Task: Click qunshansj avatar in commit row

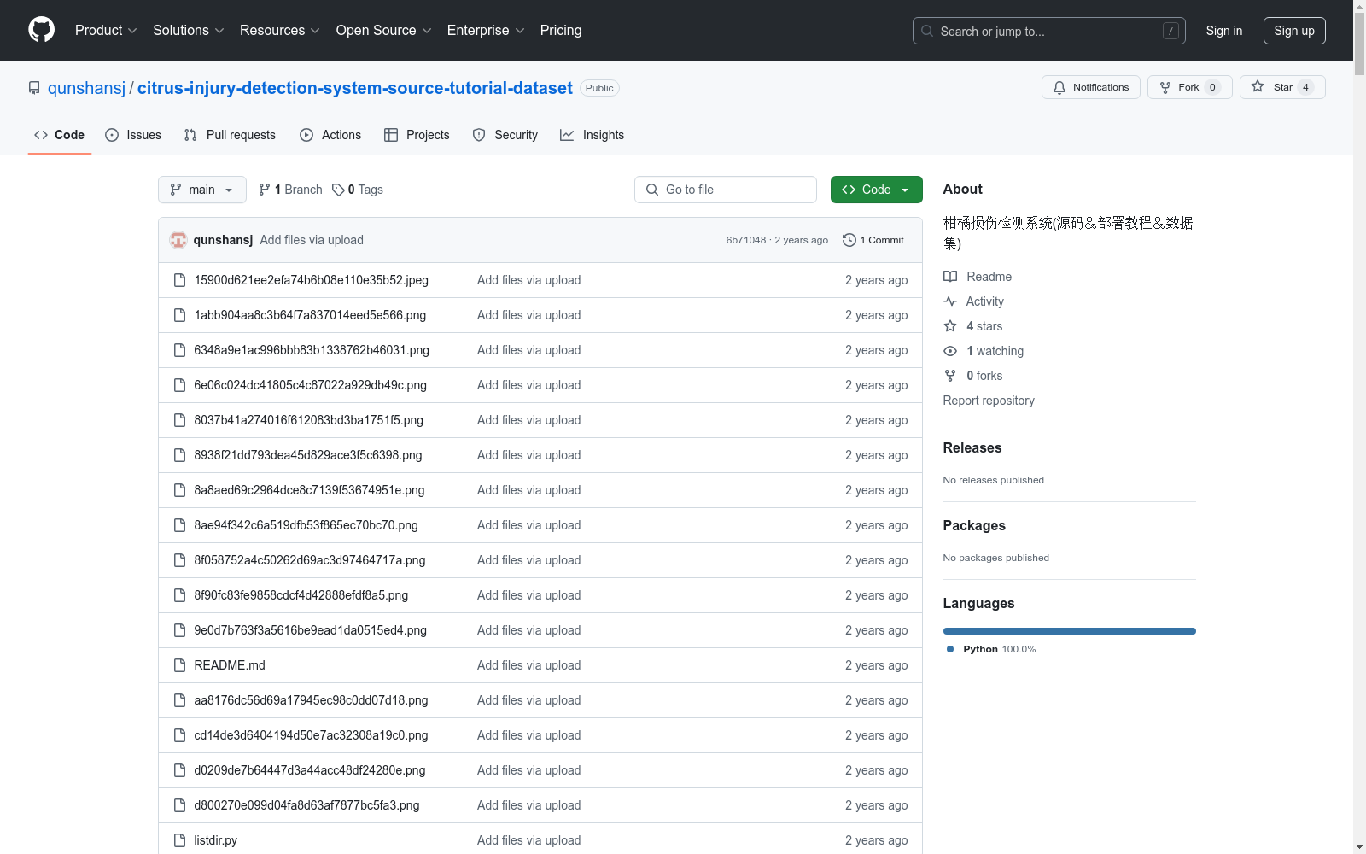Action: pos(178,240)
